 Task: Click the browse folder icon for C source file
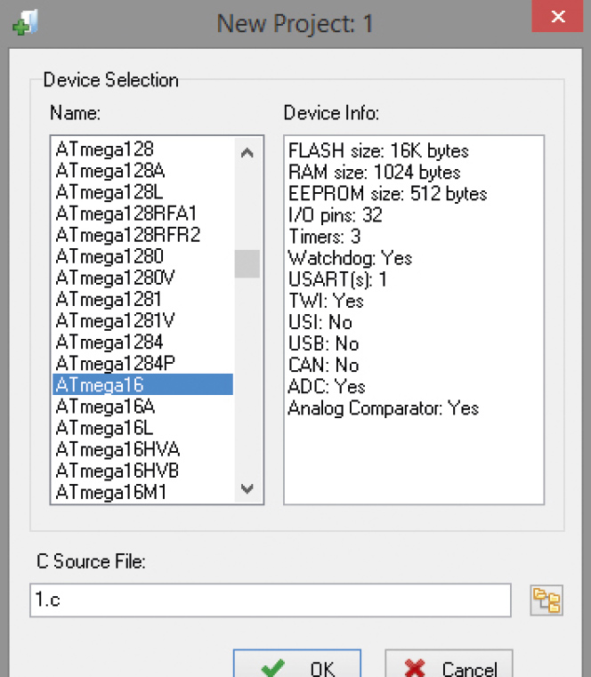546,600
